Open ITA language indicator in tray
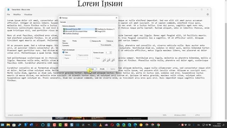This screenshot has height=128, width=227. tap(199, 125)
